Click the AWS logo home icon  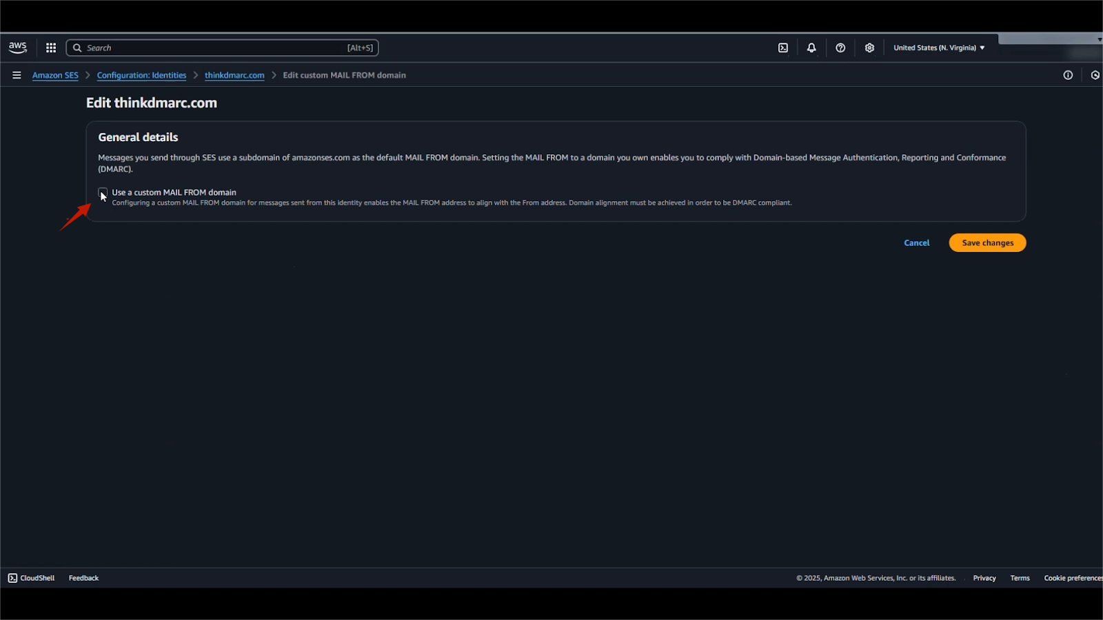pos(18,48)
